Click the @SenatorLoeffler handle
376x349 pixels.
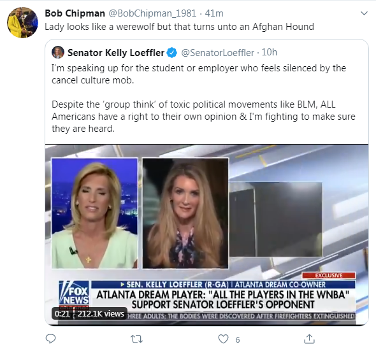[x=217, y=52]
